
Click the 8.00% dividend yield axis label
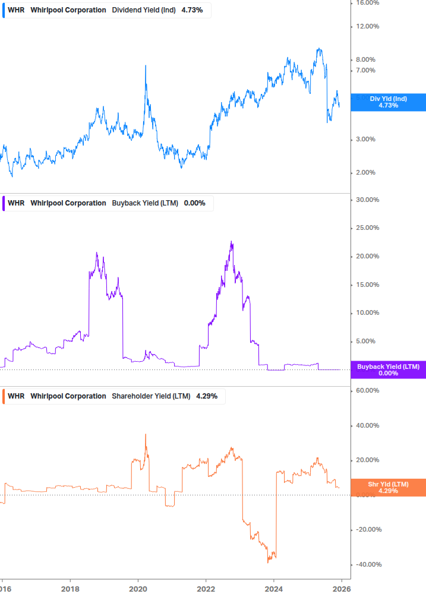(365, 60)
